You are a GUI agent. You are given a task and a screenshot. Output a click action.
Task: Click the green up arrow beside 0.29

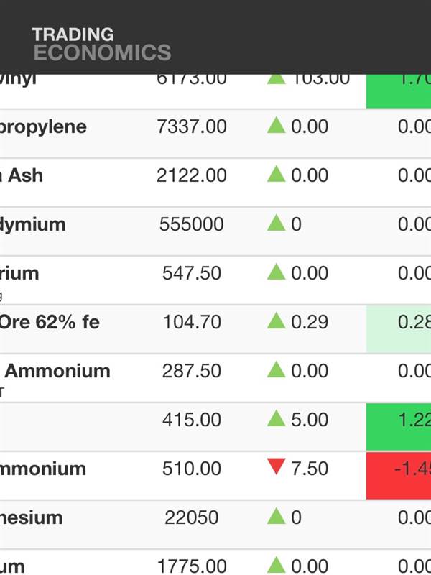coord(277,321)
